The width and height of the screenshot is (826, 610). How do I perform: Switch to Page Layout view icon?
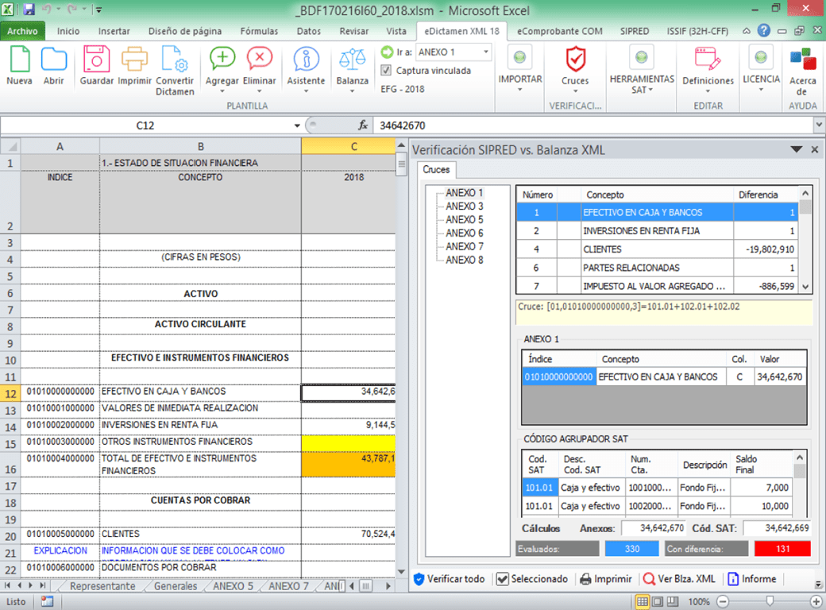pyautogui.click(x=658, y=601)
